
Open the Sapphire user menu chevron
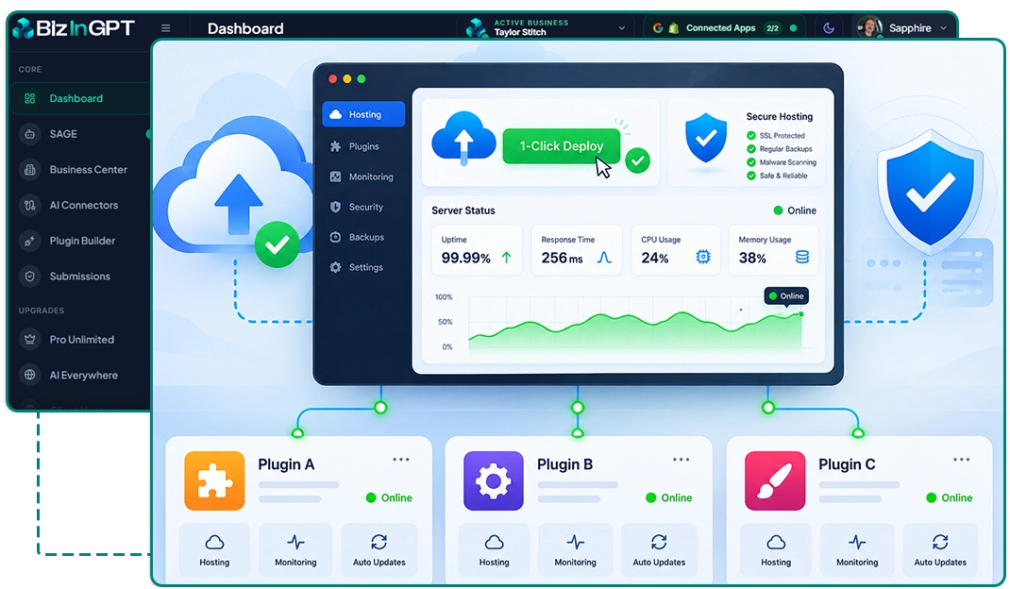click(944, 28)
